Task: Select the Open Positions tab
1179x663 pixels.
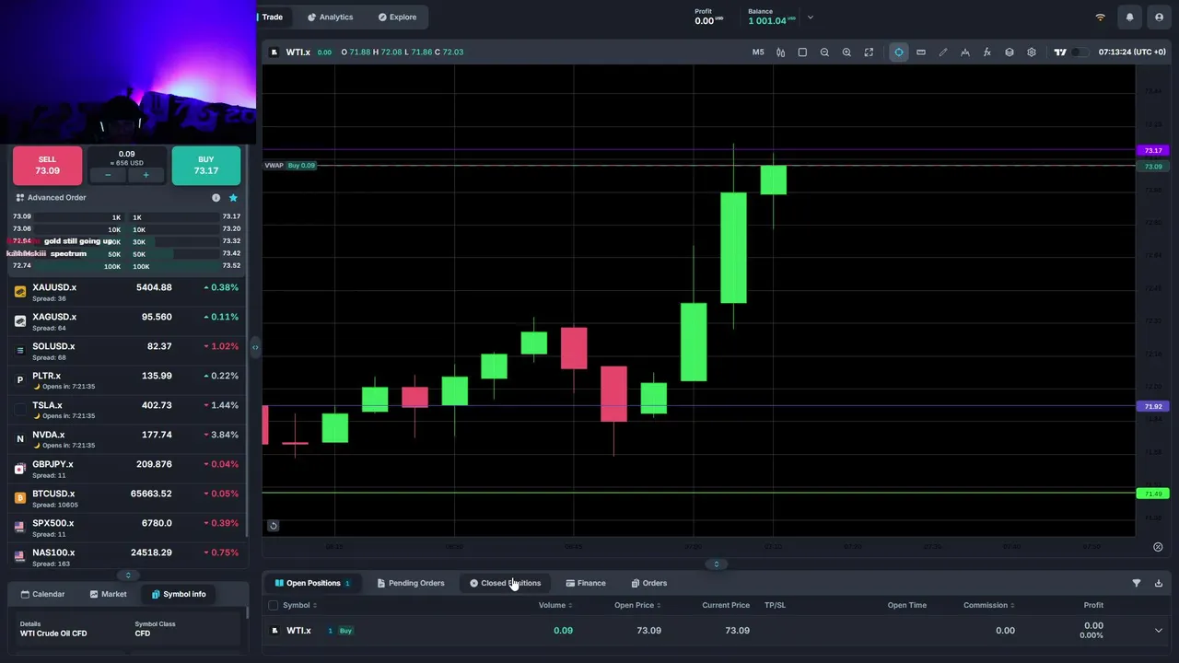Action: [312, 583]
